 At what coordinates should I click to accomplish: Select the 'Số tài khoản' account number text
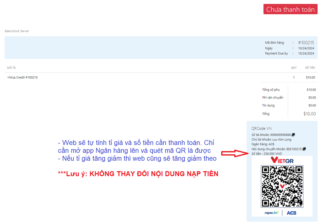pos(271,135)
